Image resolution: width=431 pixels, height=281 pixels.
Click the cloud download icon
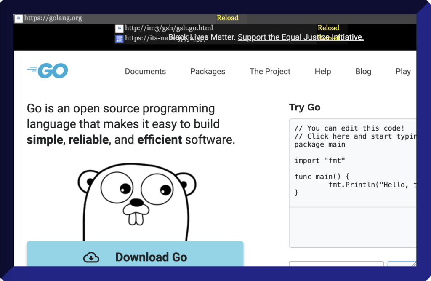click(x=91, y=257)
